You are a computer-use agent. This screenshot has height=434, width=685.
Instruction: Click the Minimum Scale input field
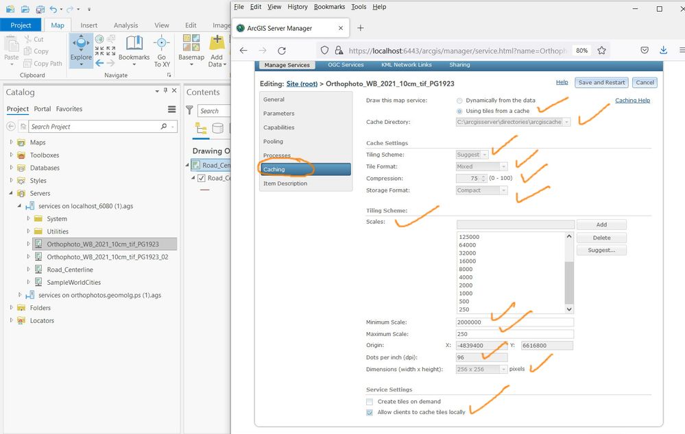515,322
